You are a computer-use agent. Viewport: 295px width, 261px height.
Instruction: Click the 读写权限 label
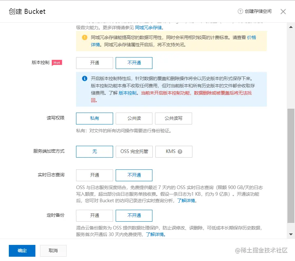point(55,118)
